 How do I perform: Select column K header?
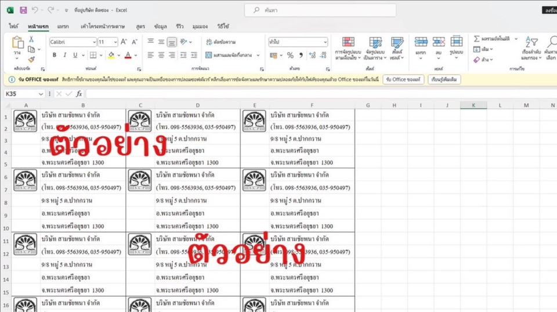tap(473, 105)
